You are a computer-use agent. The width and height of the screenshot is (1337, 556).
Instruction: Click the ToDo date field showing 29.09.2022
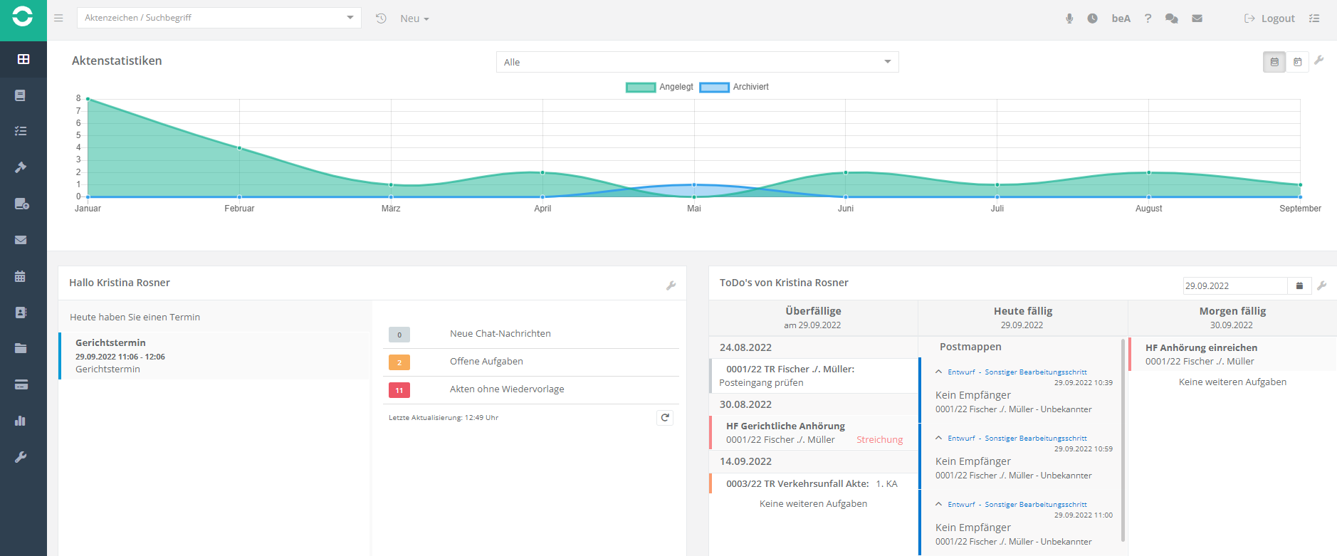[x=1234, y=285]
